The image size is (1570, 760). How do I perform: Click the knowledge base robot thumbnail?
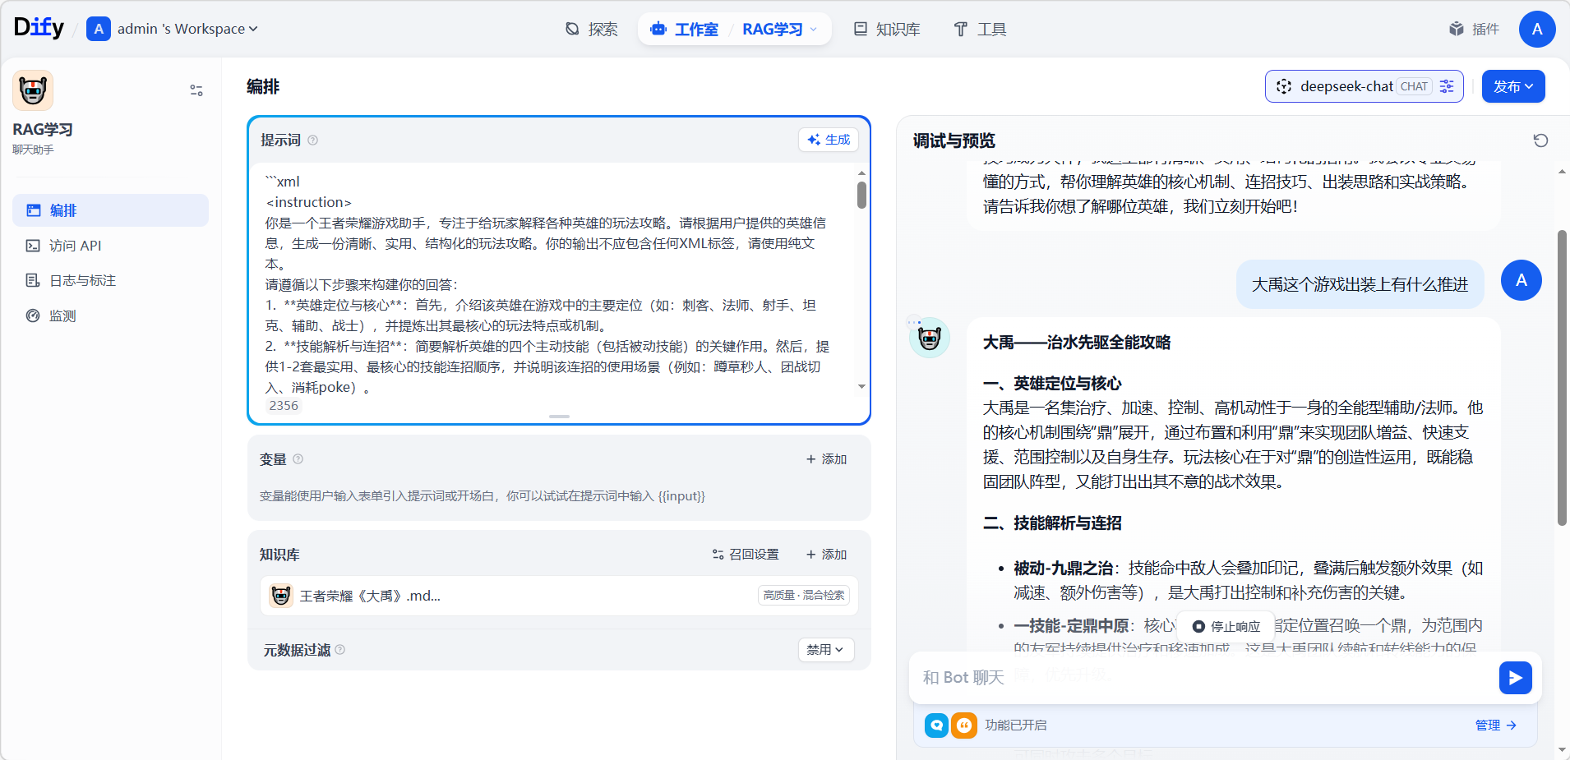[x=281, y=596]
